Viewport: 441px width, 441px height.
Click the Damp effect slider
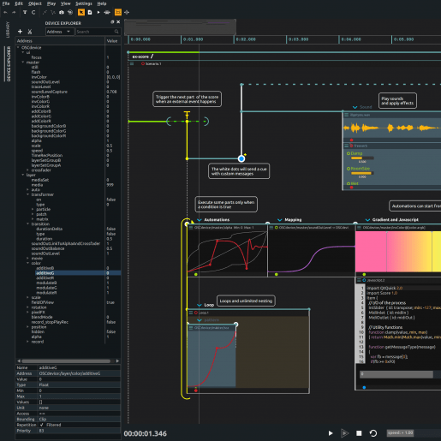tap(362, 158)
